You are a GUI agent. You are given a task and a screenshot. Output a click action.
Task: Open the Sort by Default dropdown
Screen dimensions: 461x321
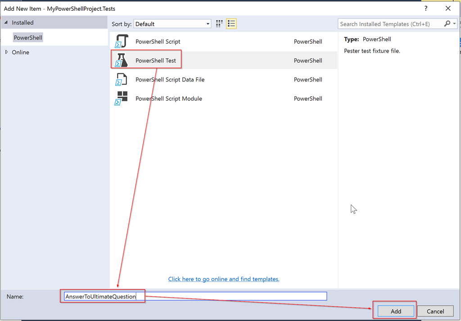pos(172,24)
